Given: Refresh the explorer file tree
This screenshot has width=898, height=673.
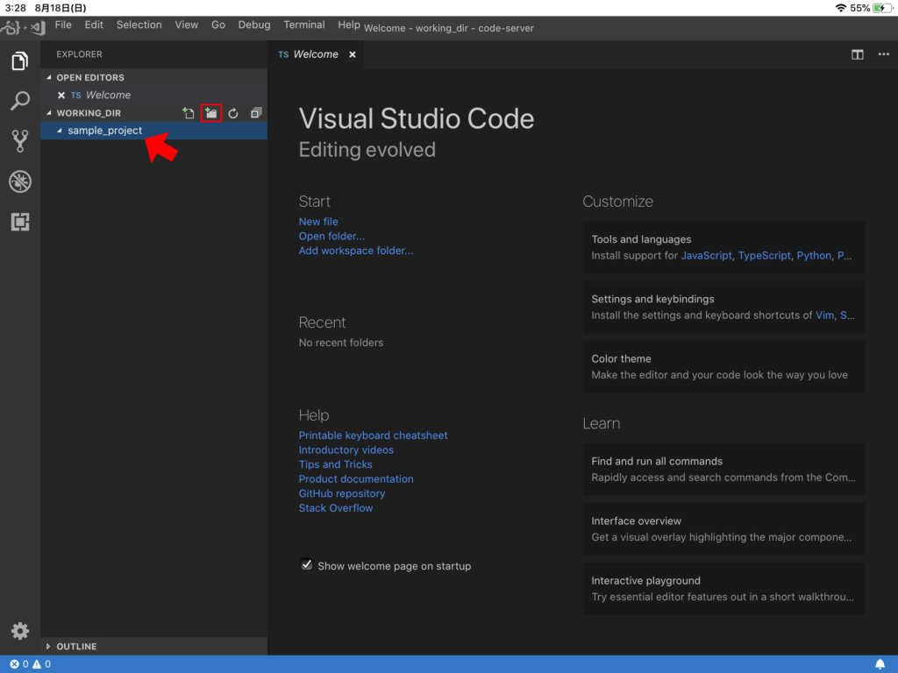Looking at the screenshot, I should pyautogui.click(x=233, y=113).
